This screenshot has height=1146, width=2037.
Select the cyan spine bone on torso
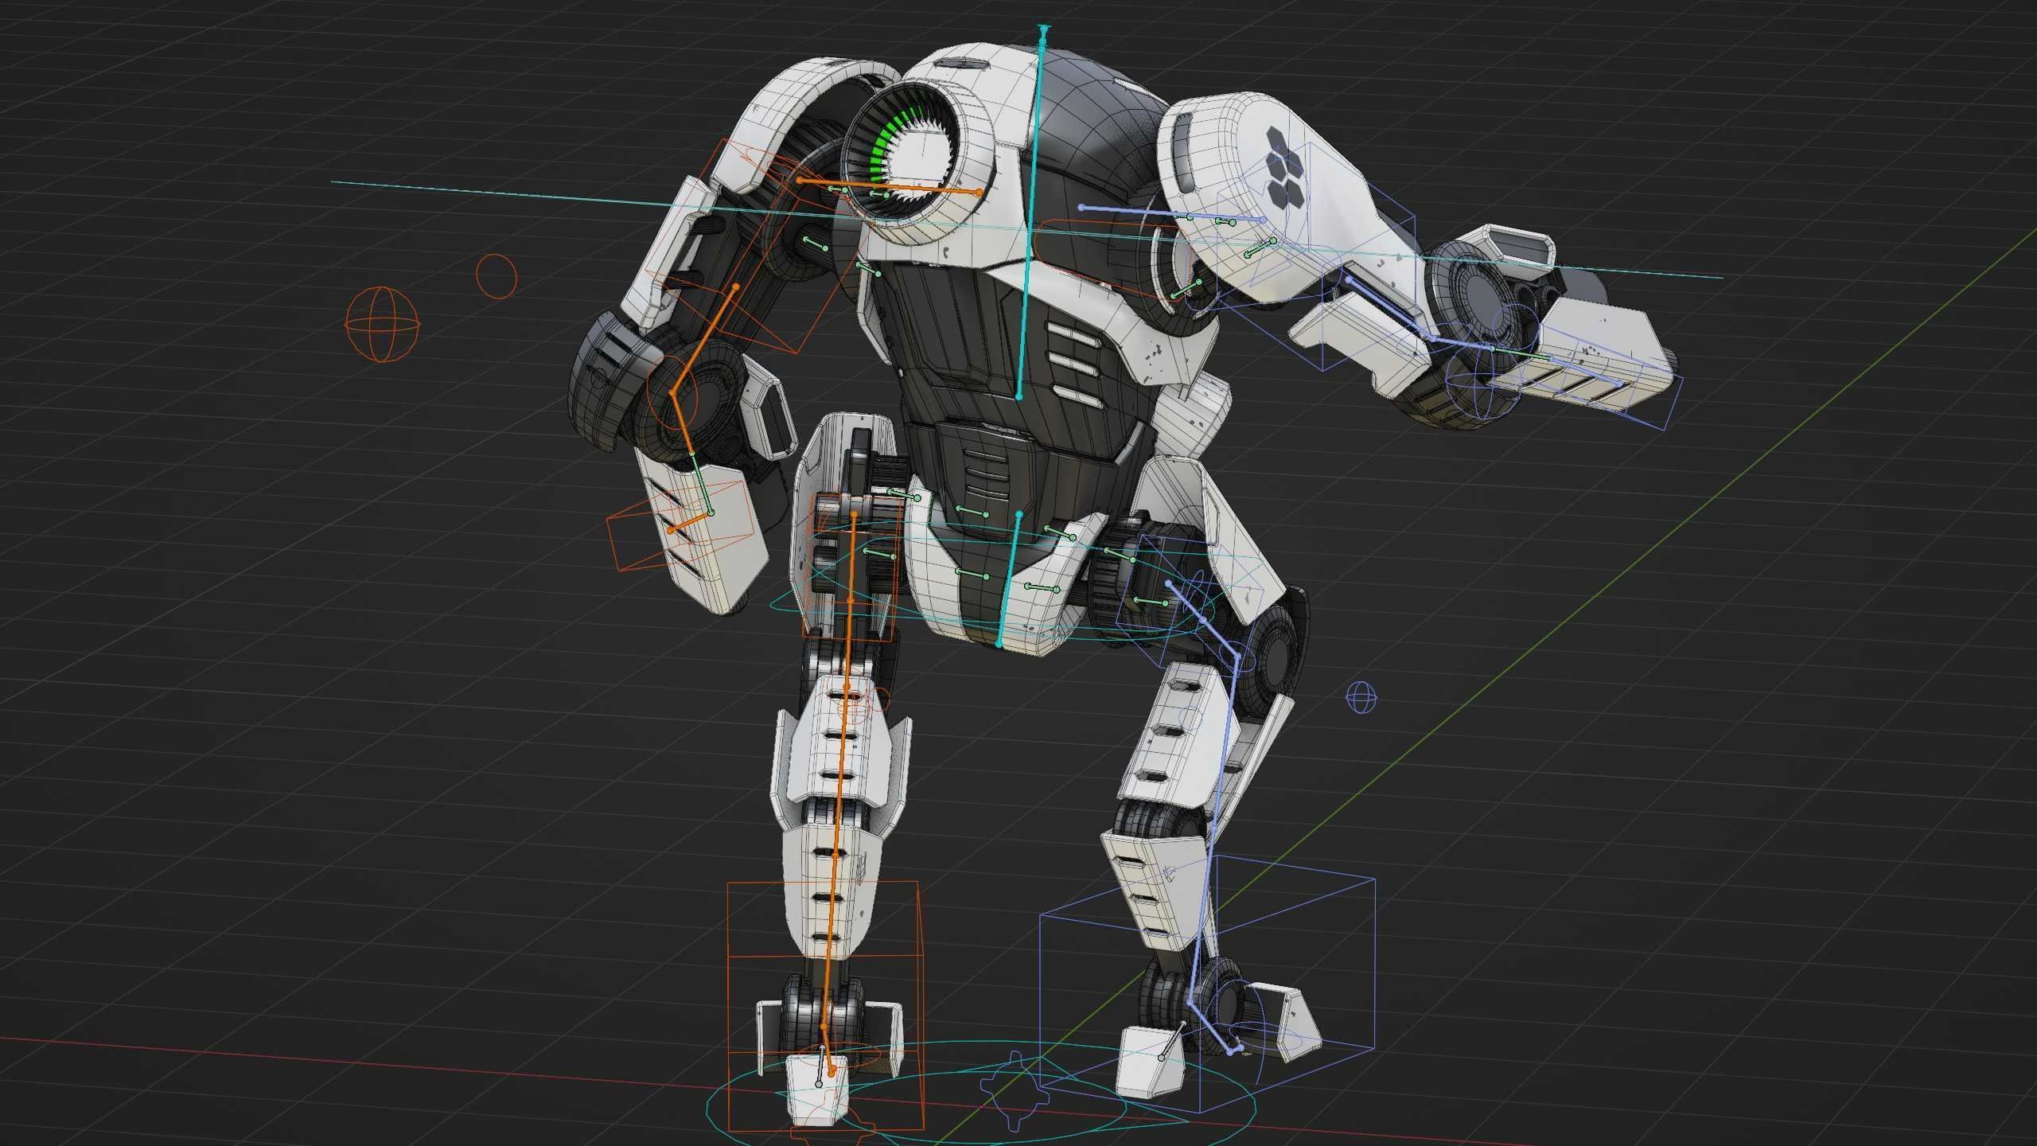pyautogui.click(x=1032, y=213)
